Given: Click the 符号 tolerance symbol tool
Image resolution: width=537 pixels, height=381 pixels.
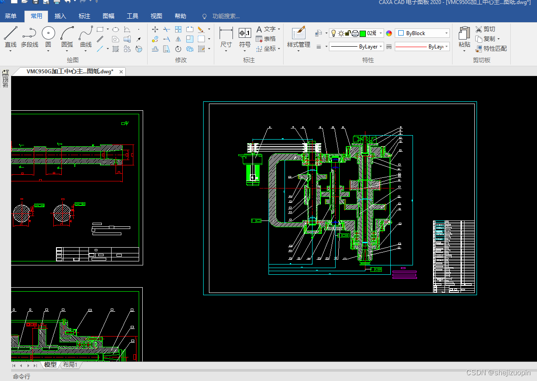Looking at the screenshot, I should (245, 37).
